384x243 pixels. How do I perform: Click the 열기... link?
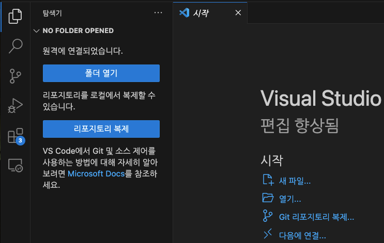(x=290, y=199)
